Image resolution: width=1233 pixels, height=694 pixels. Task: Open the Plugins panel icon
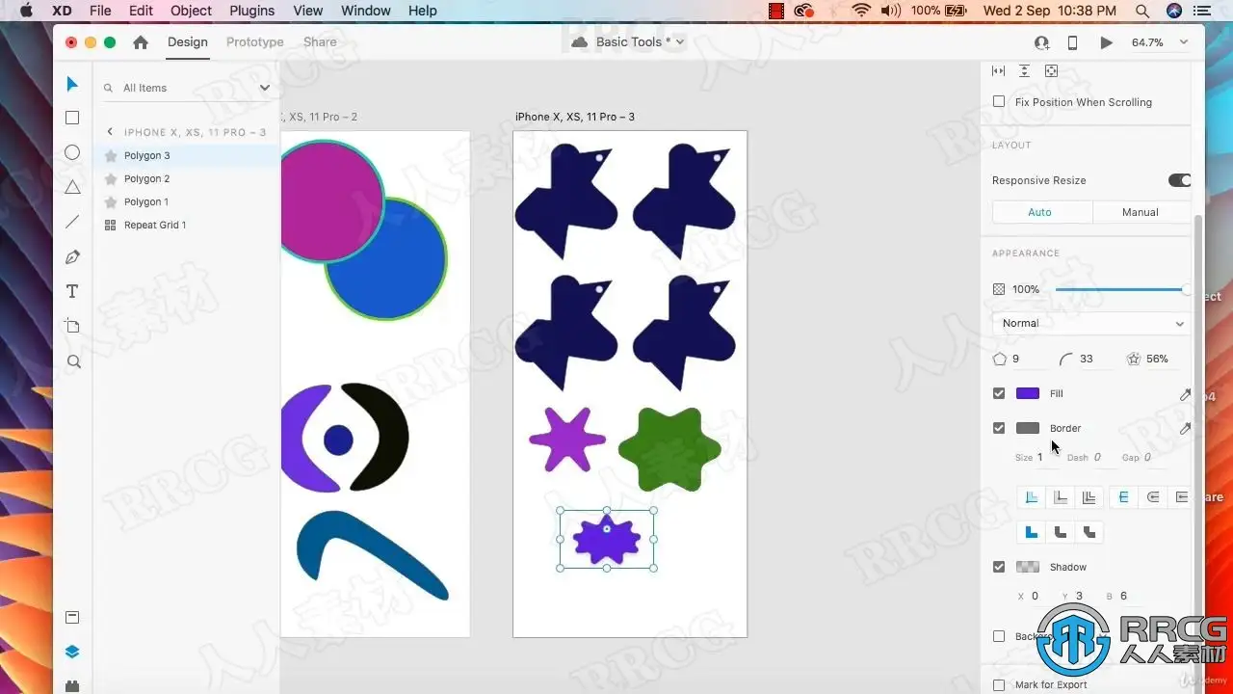(72, 686)
